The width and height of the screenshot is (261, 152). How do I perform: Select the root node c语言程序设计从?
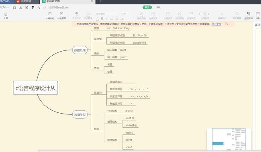[x=35, y=88]
